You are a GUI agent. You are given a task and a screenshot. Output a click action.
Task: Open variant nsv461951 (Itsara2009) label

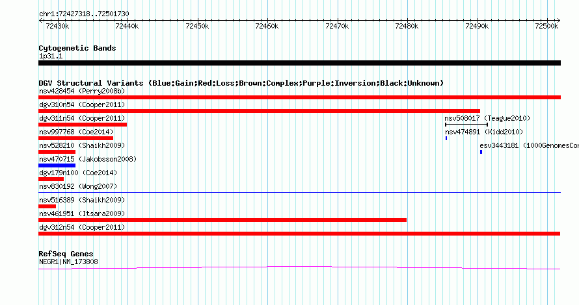pos(82,213)
